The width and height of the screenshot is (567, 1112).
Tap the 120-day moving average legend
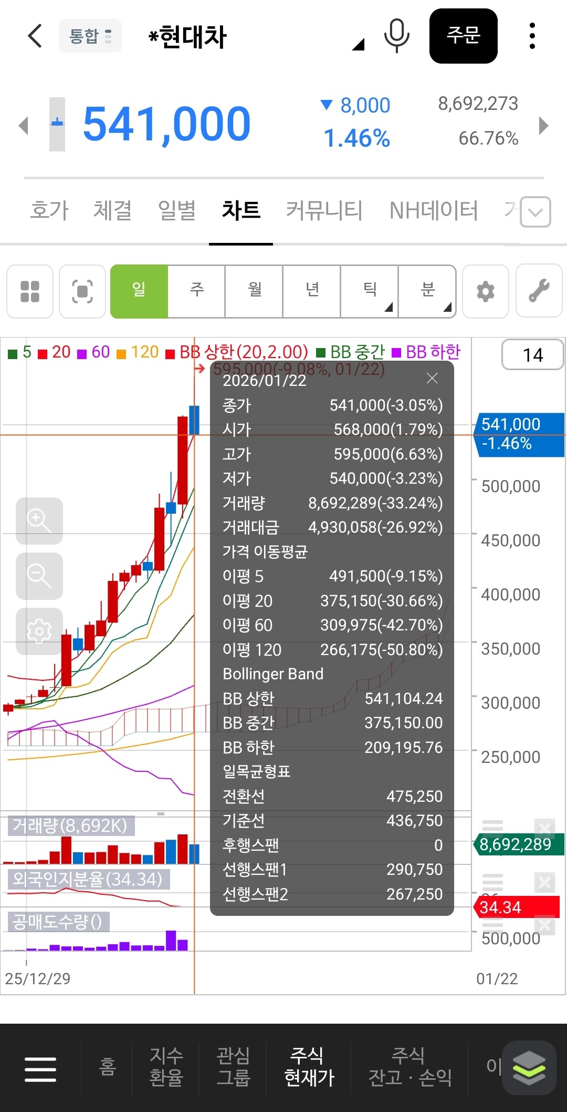point(138,352)
